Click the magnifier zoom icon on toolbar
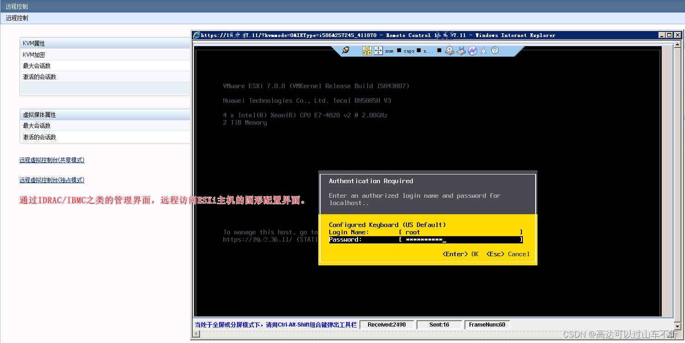The height and width of the screenshot is (343, 685). [x=346, y=50]
